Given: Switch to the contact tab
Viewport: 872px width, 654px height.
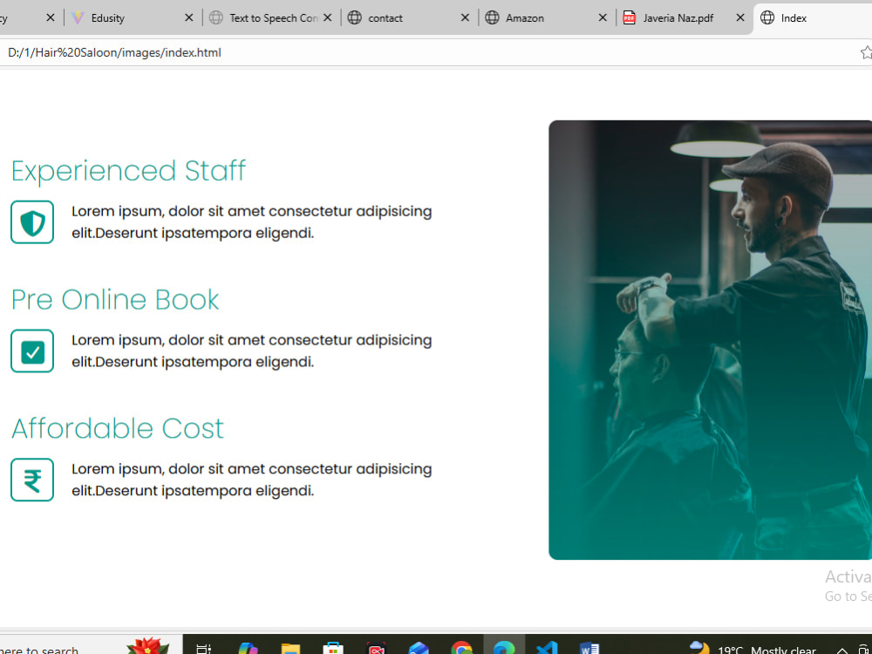Looking at the screenshot, I should click(x=409, y=17).
